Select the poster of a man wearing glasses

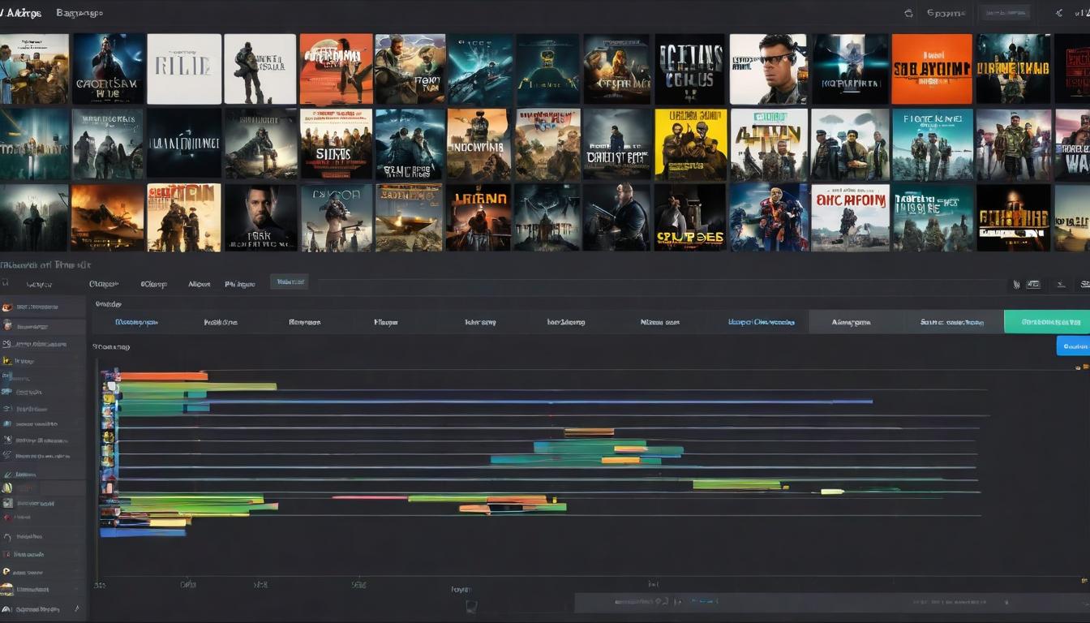click(768, 69)
